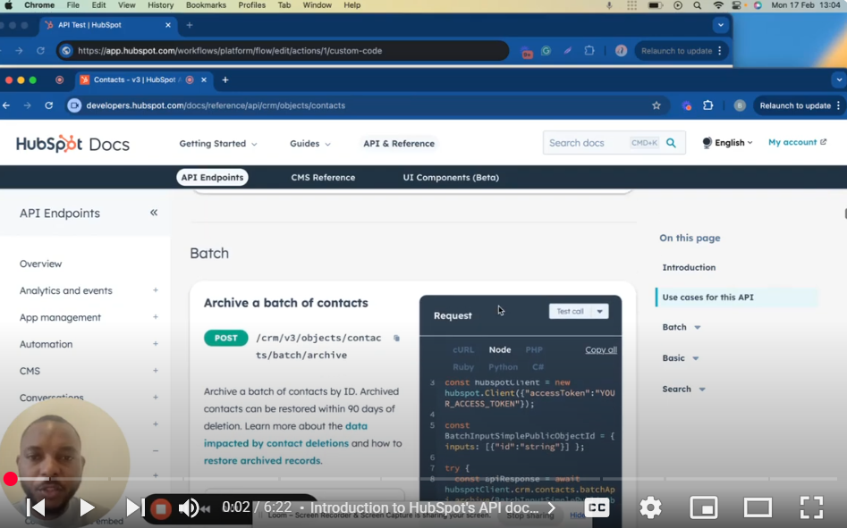Open the English language dropdown
Image resolution: width=847 pixels, height=528 pixels.
(726, 143)
